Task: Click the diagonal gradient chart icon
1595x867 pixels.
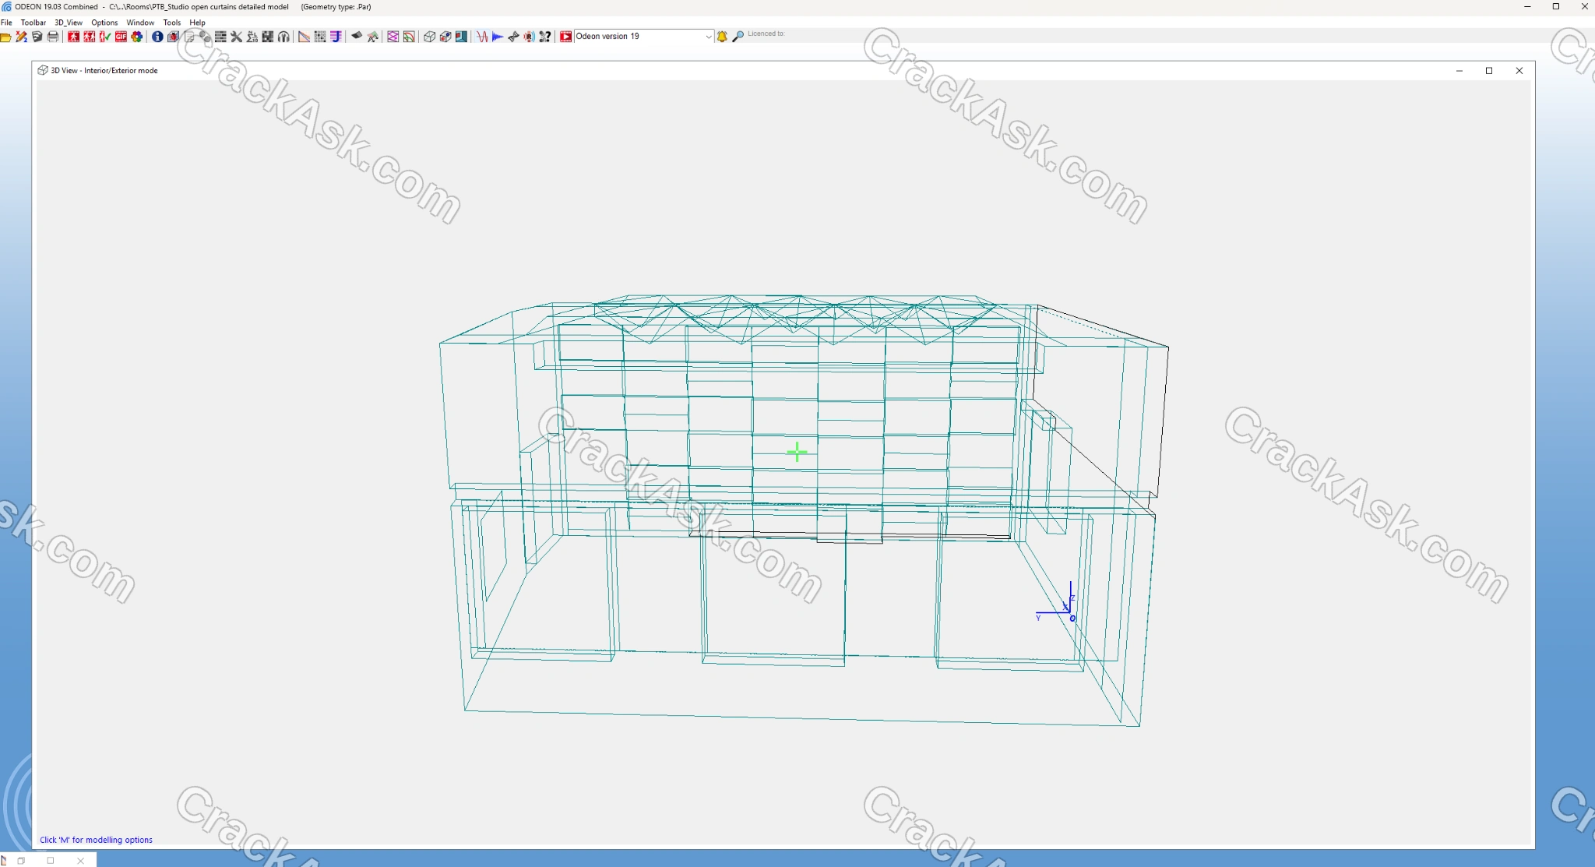Action: [304, 37]
